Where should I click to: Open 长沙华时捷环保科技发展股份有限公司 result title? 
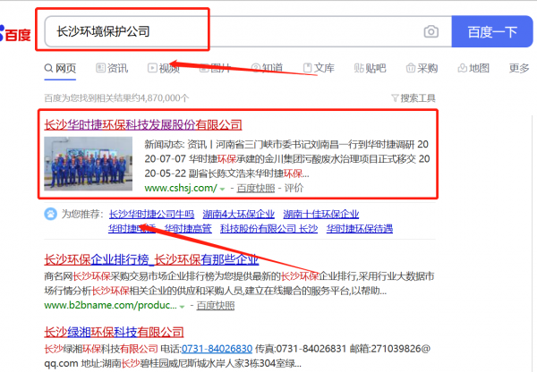click(x=143, y=123)
